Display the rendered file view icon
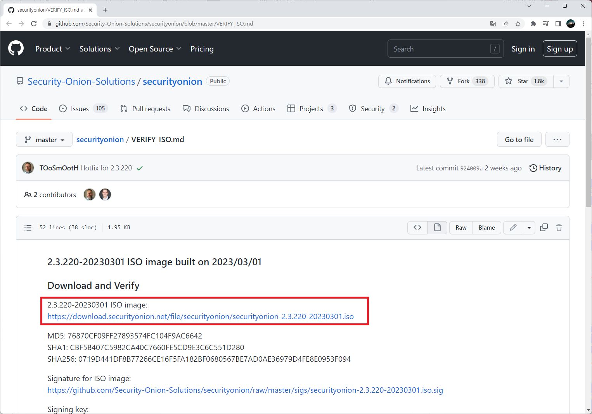 (437, 228)
